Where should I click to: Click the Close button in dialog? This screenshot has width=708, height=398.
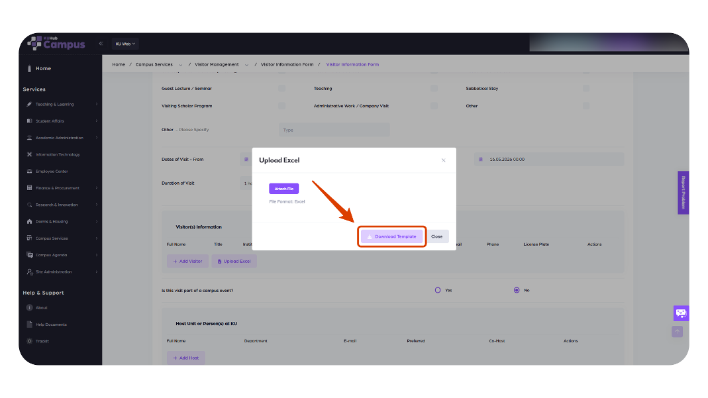pyautogui.click(x=436, y=236)
